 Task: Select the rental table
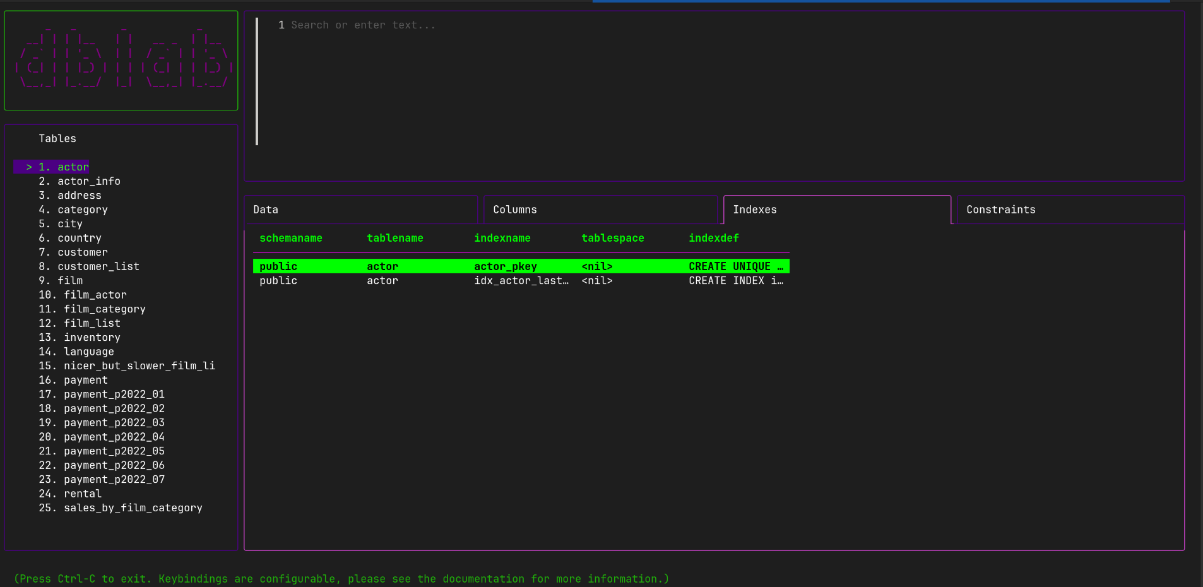point(70,494)
